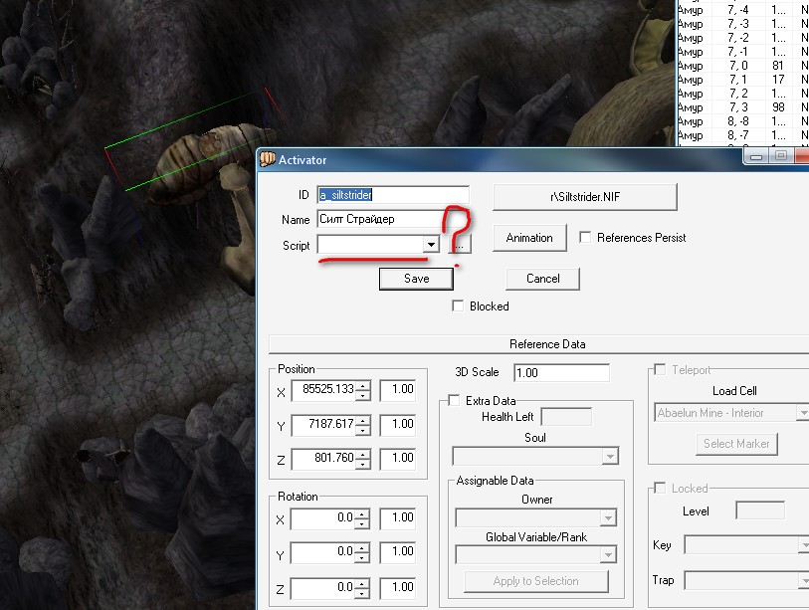The image size is (809, 610).
Task: Select the cell list row 7, 0
Action: click(743, 66)
